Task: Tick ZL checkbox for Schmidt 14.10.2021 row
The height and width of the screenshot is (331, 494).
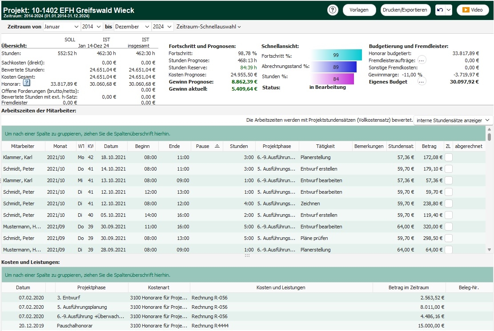Action: tap(449, 169)
